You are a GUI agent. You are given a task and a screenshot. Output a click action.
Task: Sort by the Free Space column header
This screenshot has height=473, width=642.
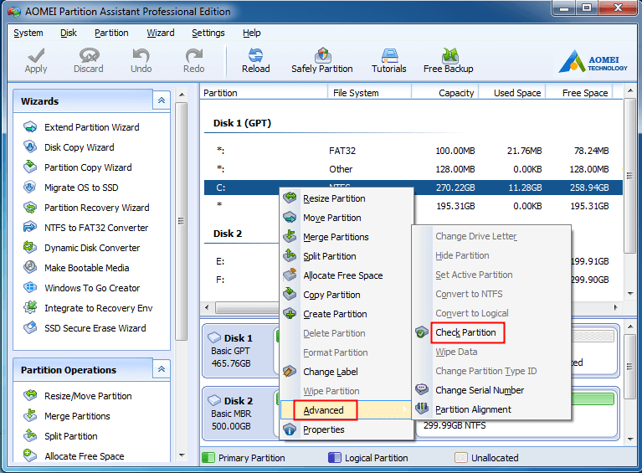[x=579, y=93]
